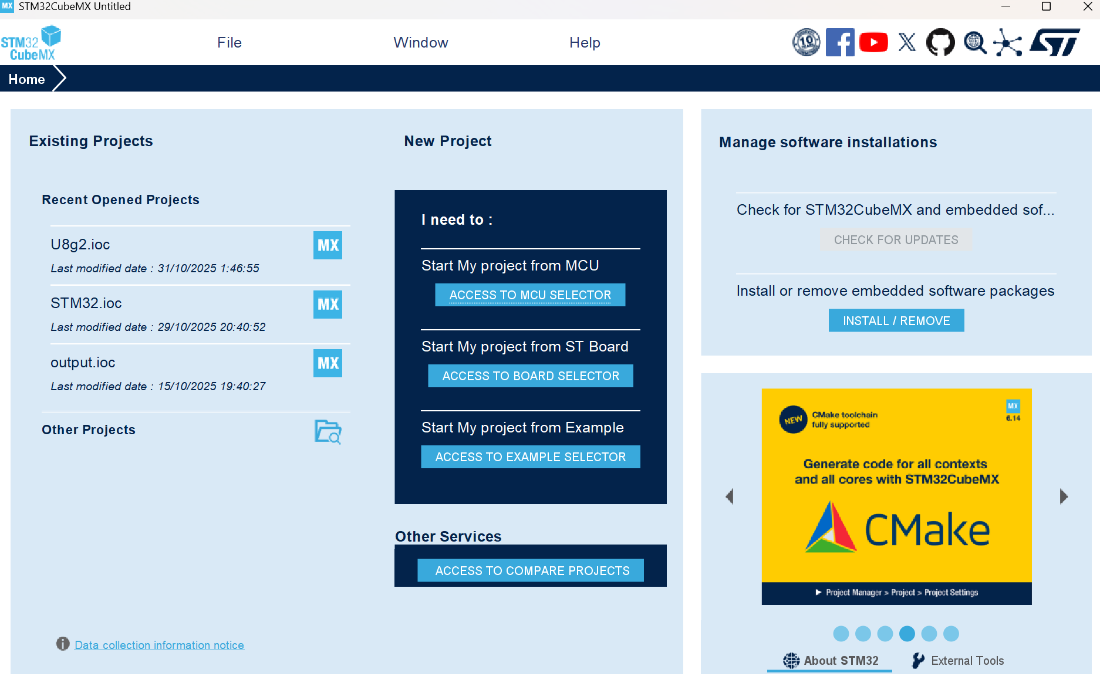Open the GitHub icon link

tap(940, 42)
